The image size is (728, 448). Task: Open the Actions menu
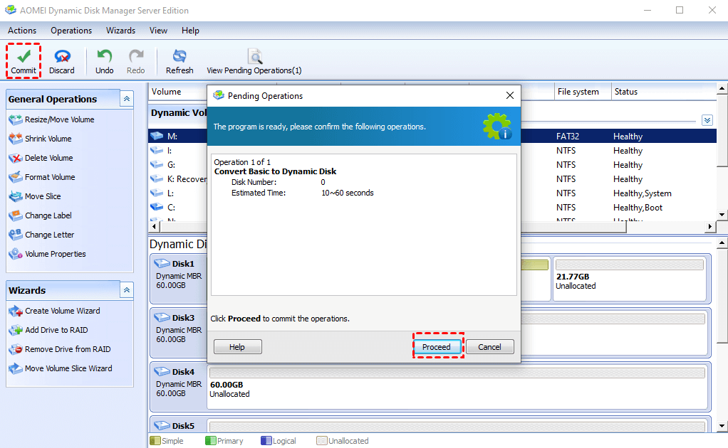22,31
